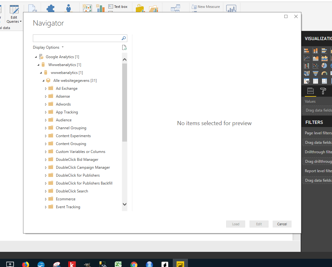The width and height of the screenshot is (332, 267).
Task: Select Event Tracking folder
Action: pos(68,207)
